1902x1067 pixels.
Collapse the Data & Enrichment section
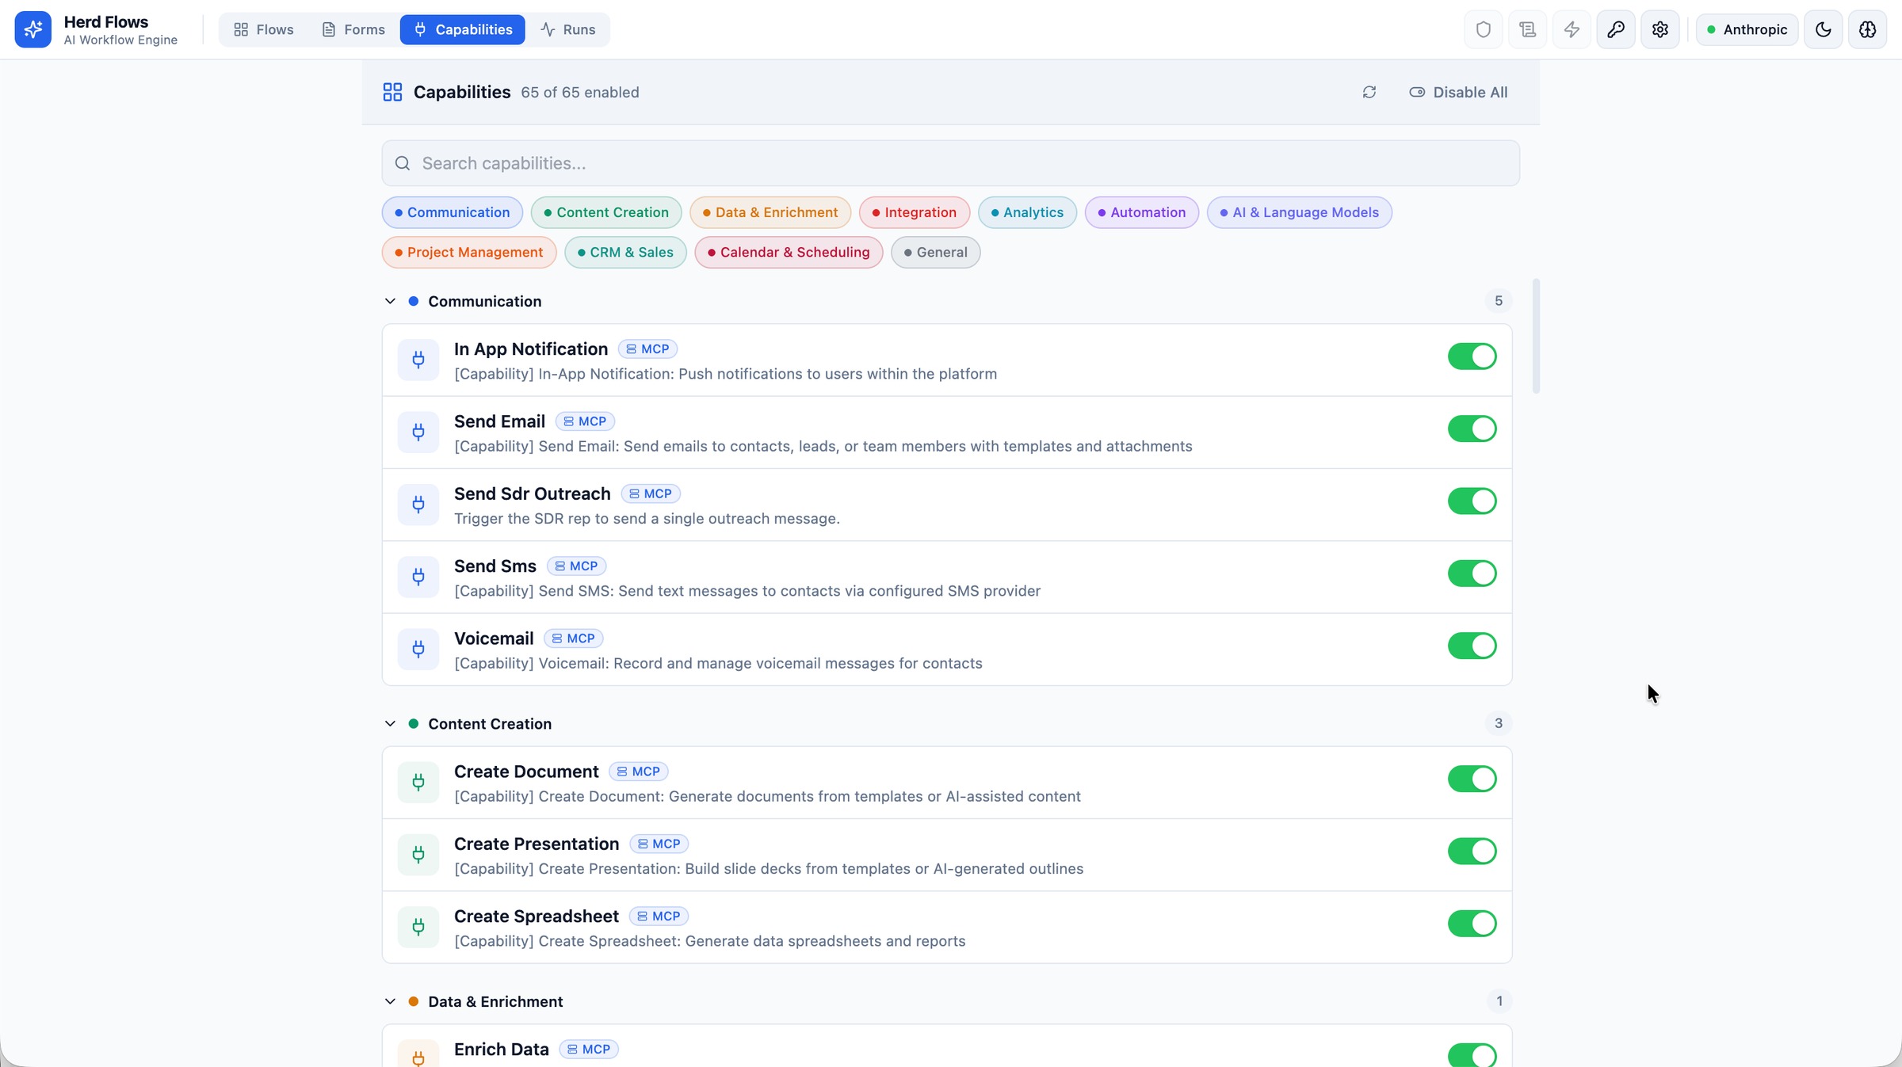390,1001
